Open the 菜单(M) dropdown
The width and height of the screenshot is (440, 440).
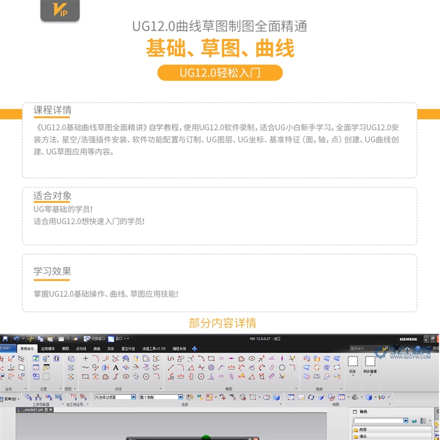point(10,398)
